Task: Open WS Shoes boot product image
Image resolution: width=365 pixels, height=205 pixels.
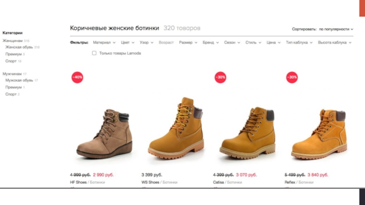Action: pyautogui.click(x=176, y=128)
